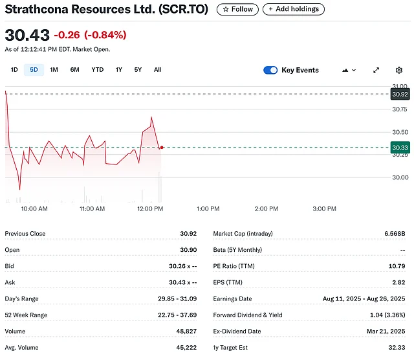The width and height of the screenshot is (414, 360).
Task: Show the All time chart range
Action: [158, 70]
